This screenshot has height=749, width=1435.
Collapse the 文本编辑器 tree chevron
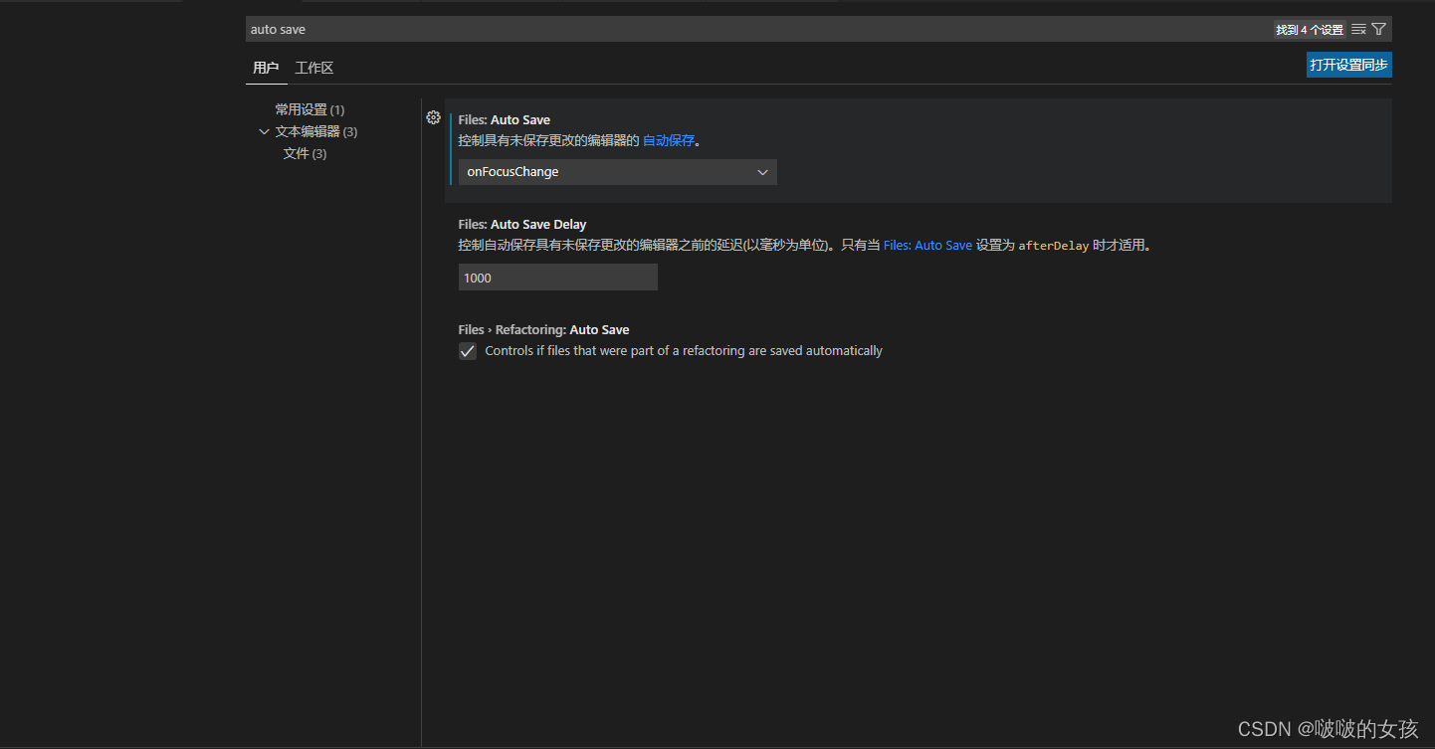point(264,131)
